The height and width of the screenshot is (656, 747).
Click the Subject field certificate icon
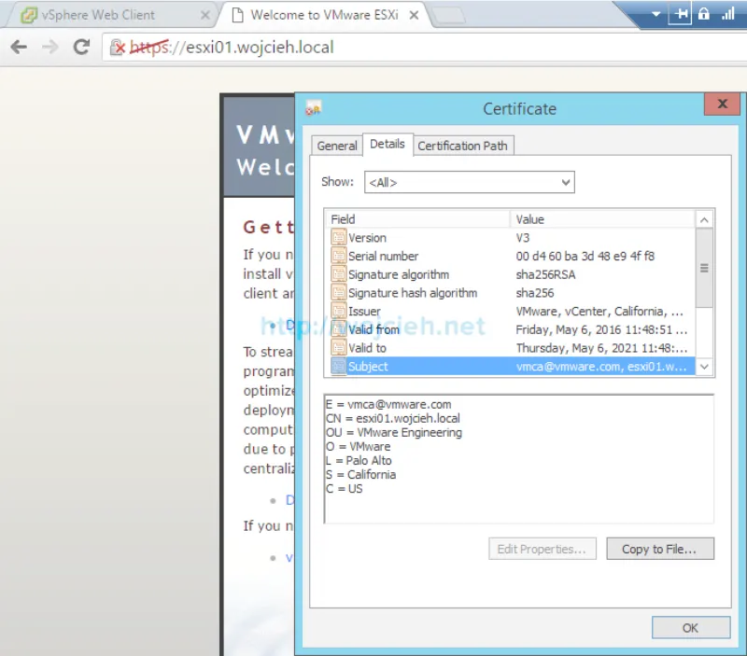click(x=341, y=366)
